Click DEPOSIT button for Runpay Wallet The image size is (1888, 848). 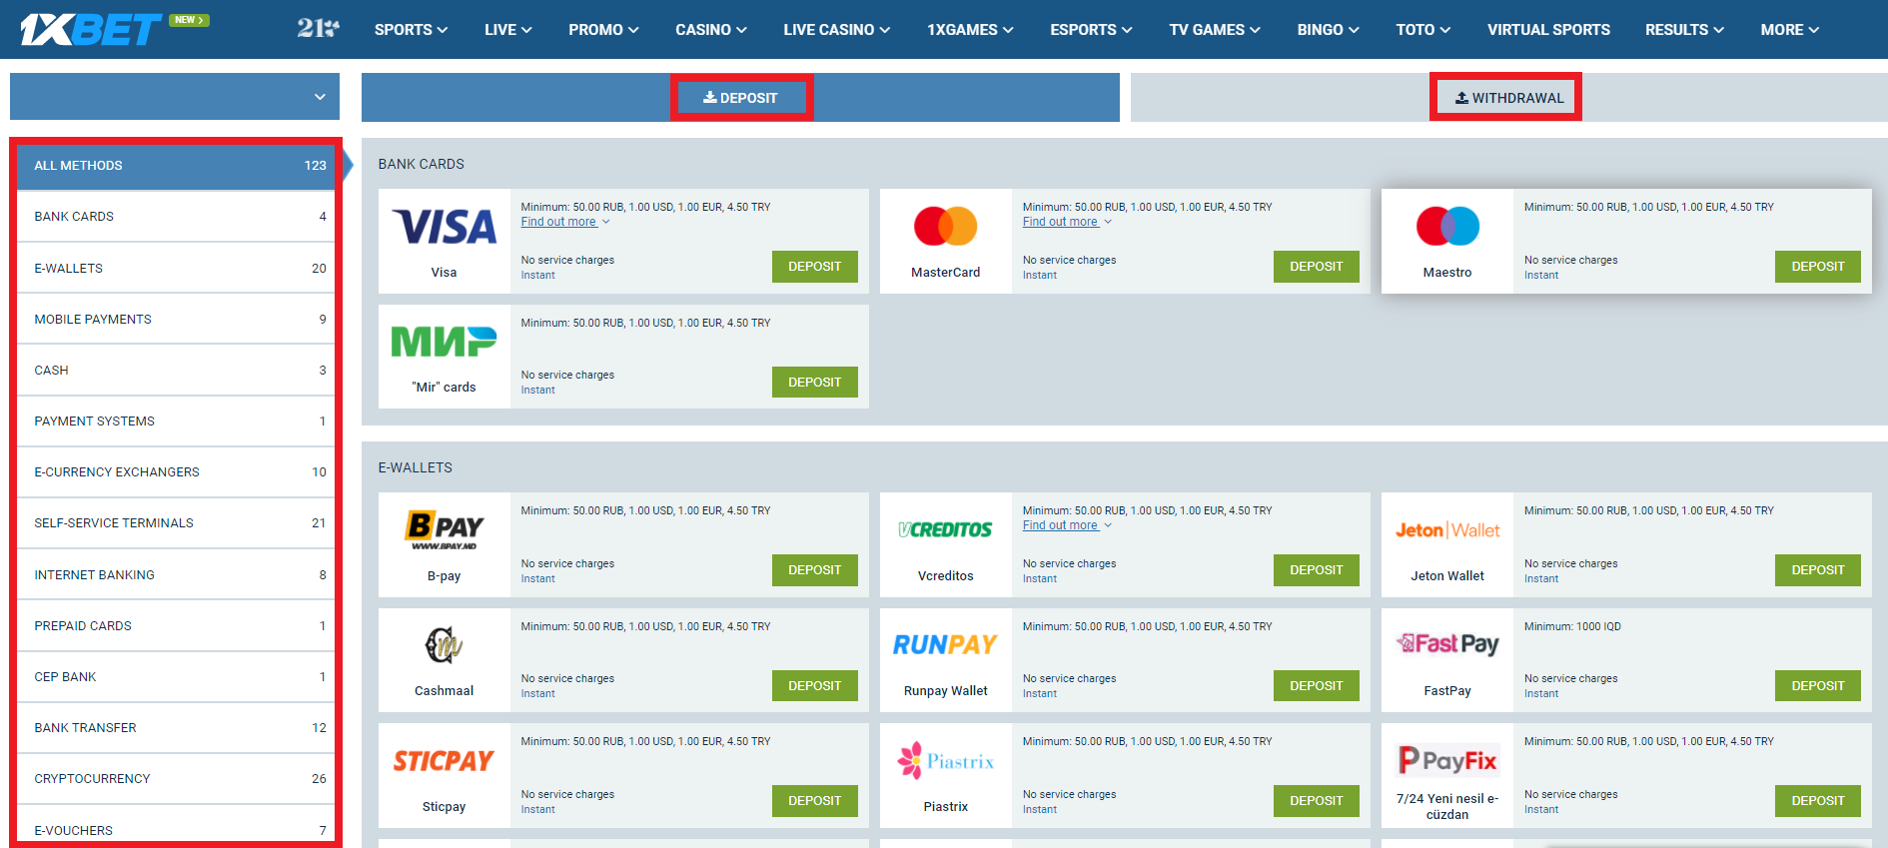click(x=1317, y=686)
